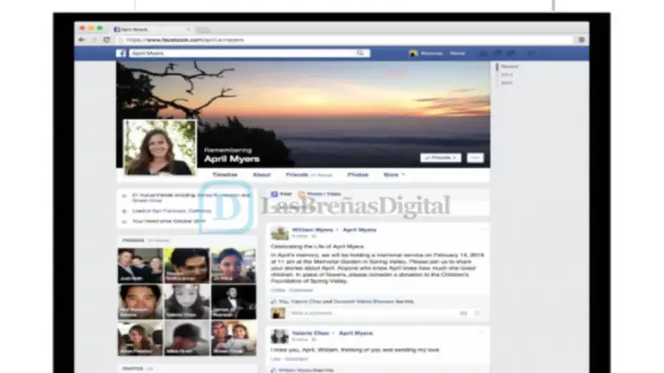Click the black-and-white tuxedo friend thumbnail
Screen dimensions: 664x373
click(233, 301)
